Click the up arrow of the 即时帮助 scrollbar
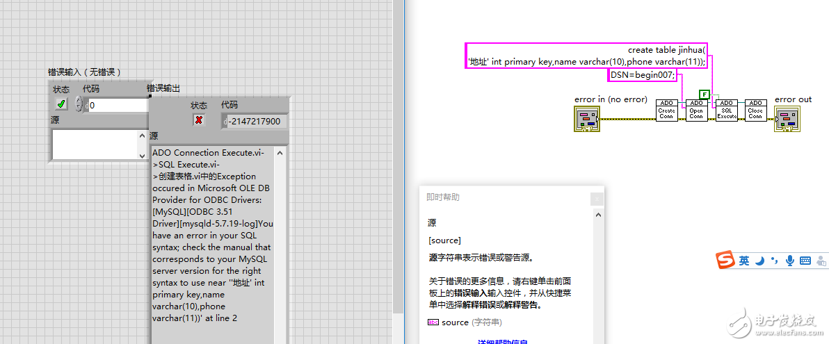 point(599,215)
